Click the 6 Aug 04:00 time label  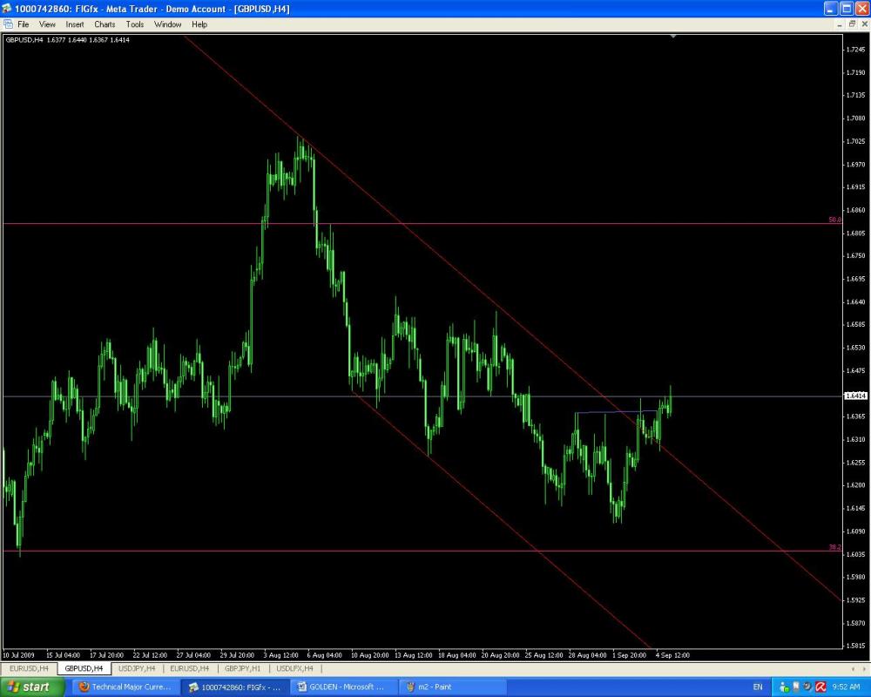[324, 655]
